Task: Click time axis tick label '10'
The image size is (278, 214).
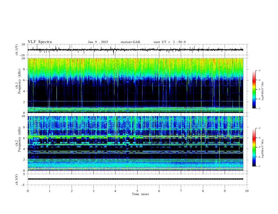Action: [247, 191]
